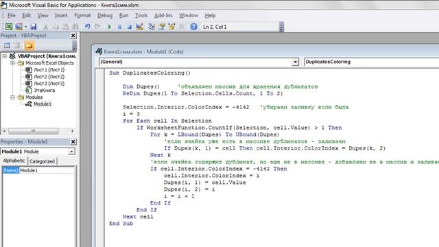Screen dimensions: 439x247
Task: Click the Cut scissors icon
Action: [45, 27]
